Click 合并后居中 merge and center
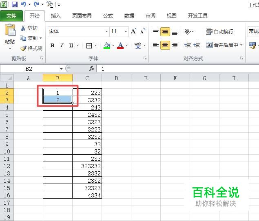Screen dimensions: 259x221 [x=222, y=45]
